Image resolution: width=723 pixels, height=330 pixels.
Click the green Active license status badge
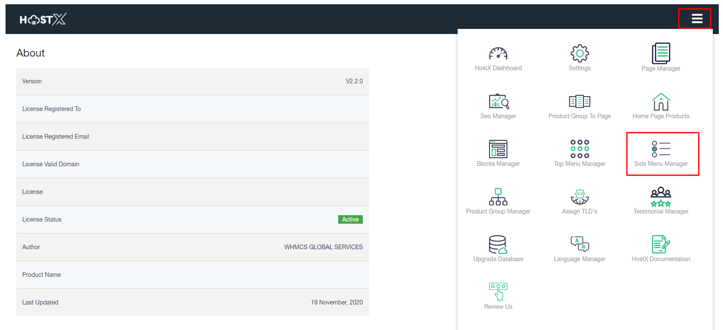(x=350, y=219)
